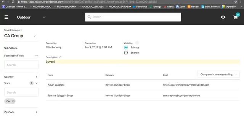Collapse the Searchable Fields section
This screenshot has height=137, width=244.
(37, 56)
